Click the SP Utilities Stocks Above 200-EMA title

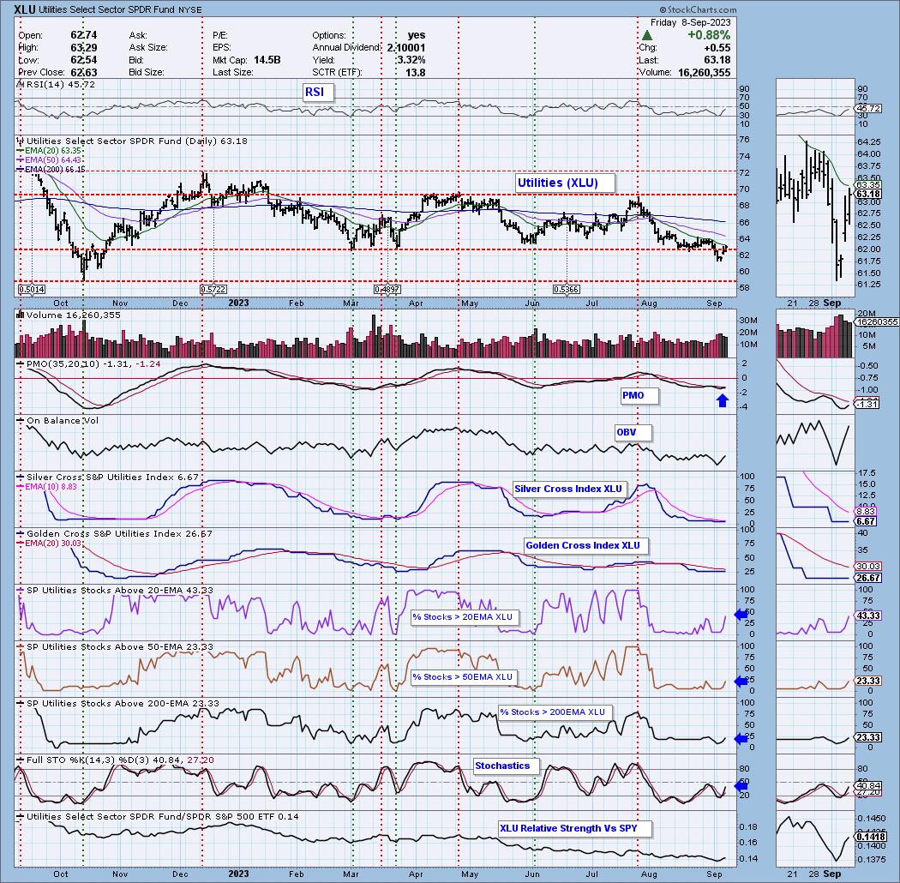coord(123,703)
